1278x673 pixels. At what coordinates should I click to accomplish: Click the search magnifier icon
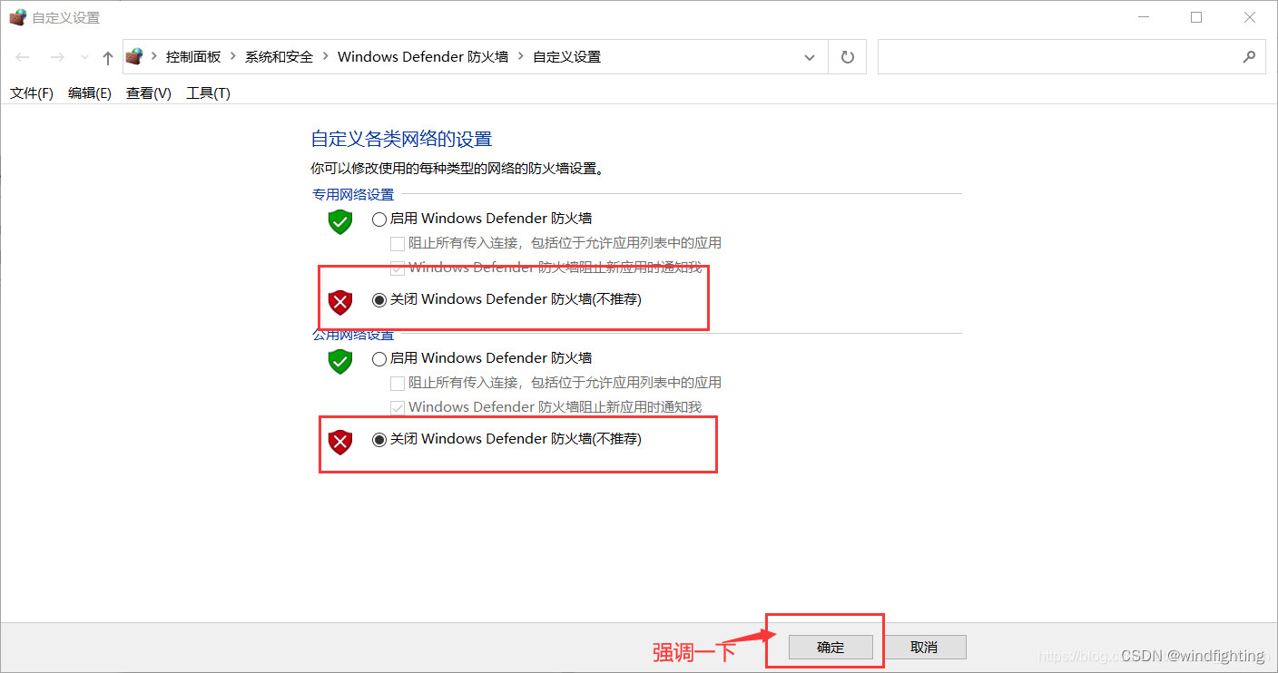pyautogui.click(x=1249, y=56)
